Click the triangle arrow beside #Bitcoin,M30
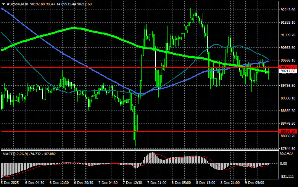 (3, 4)
